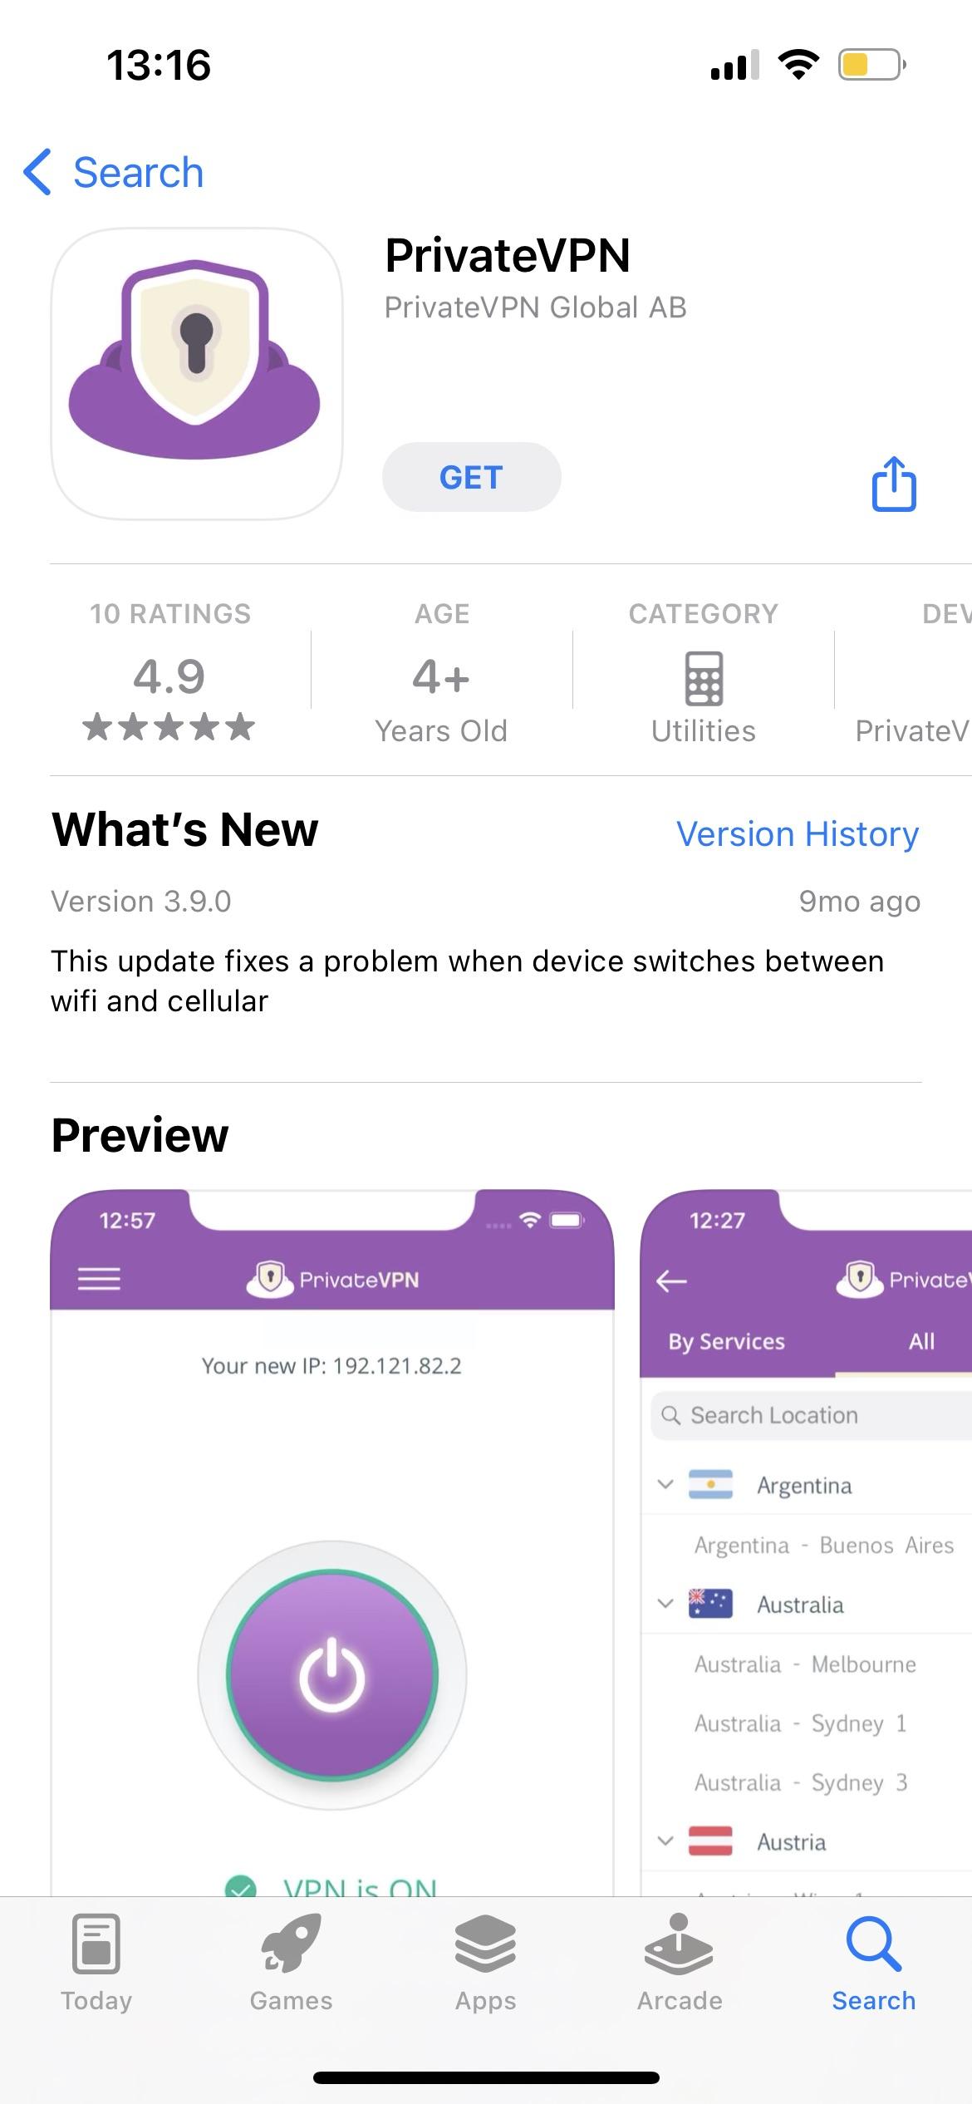Collapse the Argentina location chevron
Image resolution: width=972 pixels, height=2104 pixels.
coord(665,1484)
